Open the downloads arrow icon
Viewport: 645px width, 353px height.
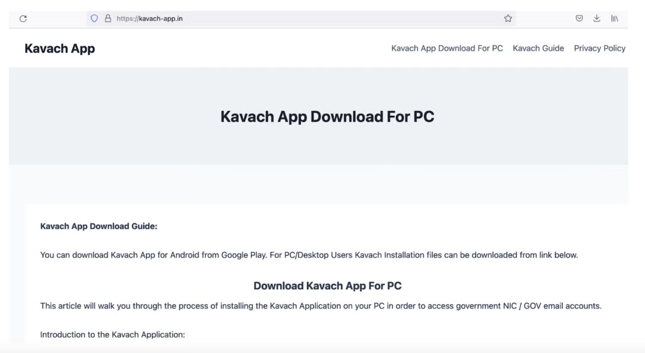[x=597, y=18]
